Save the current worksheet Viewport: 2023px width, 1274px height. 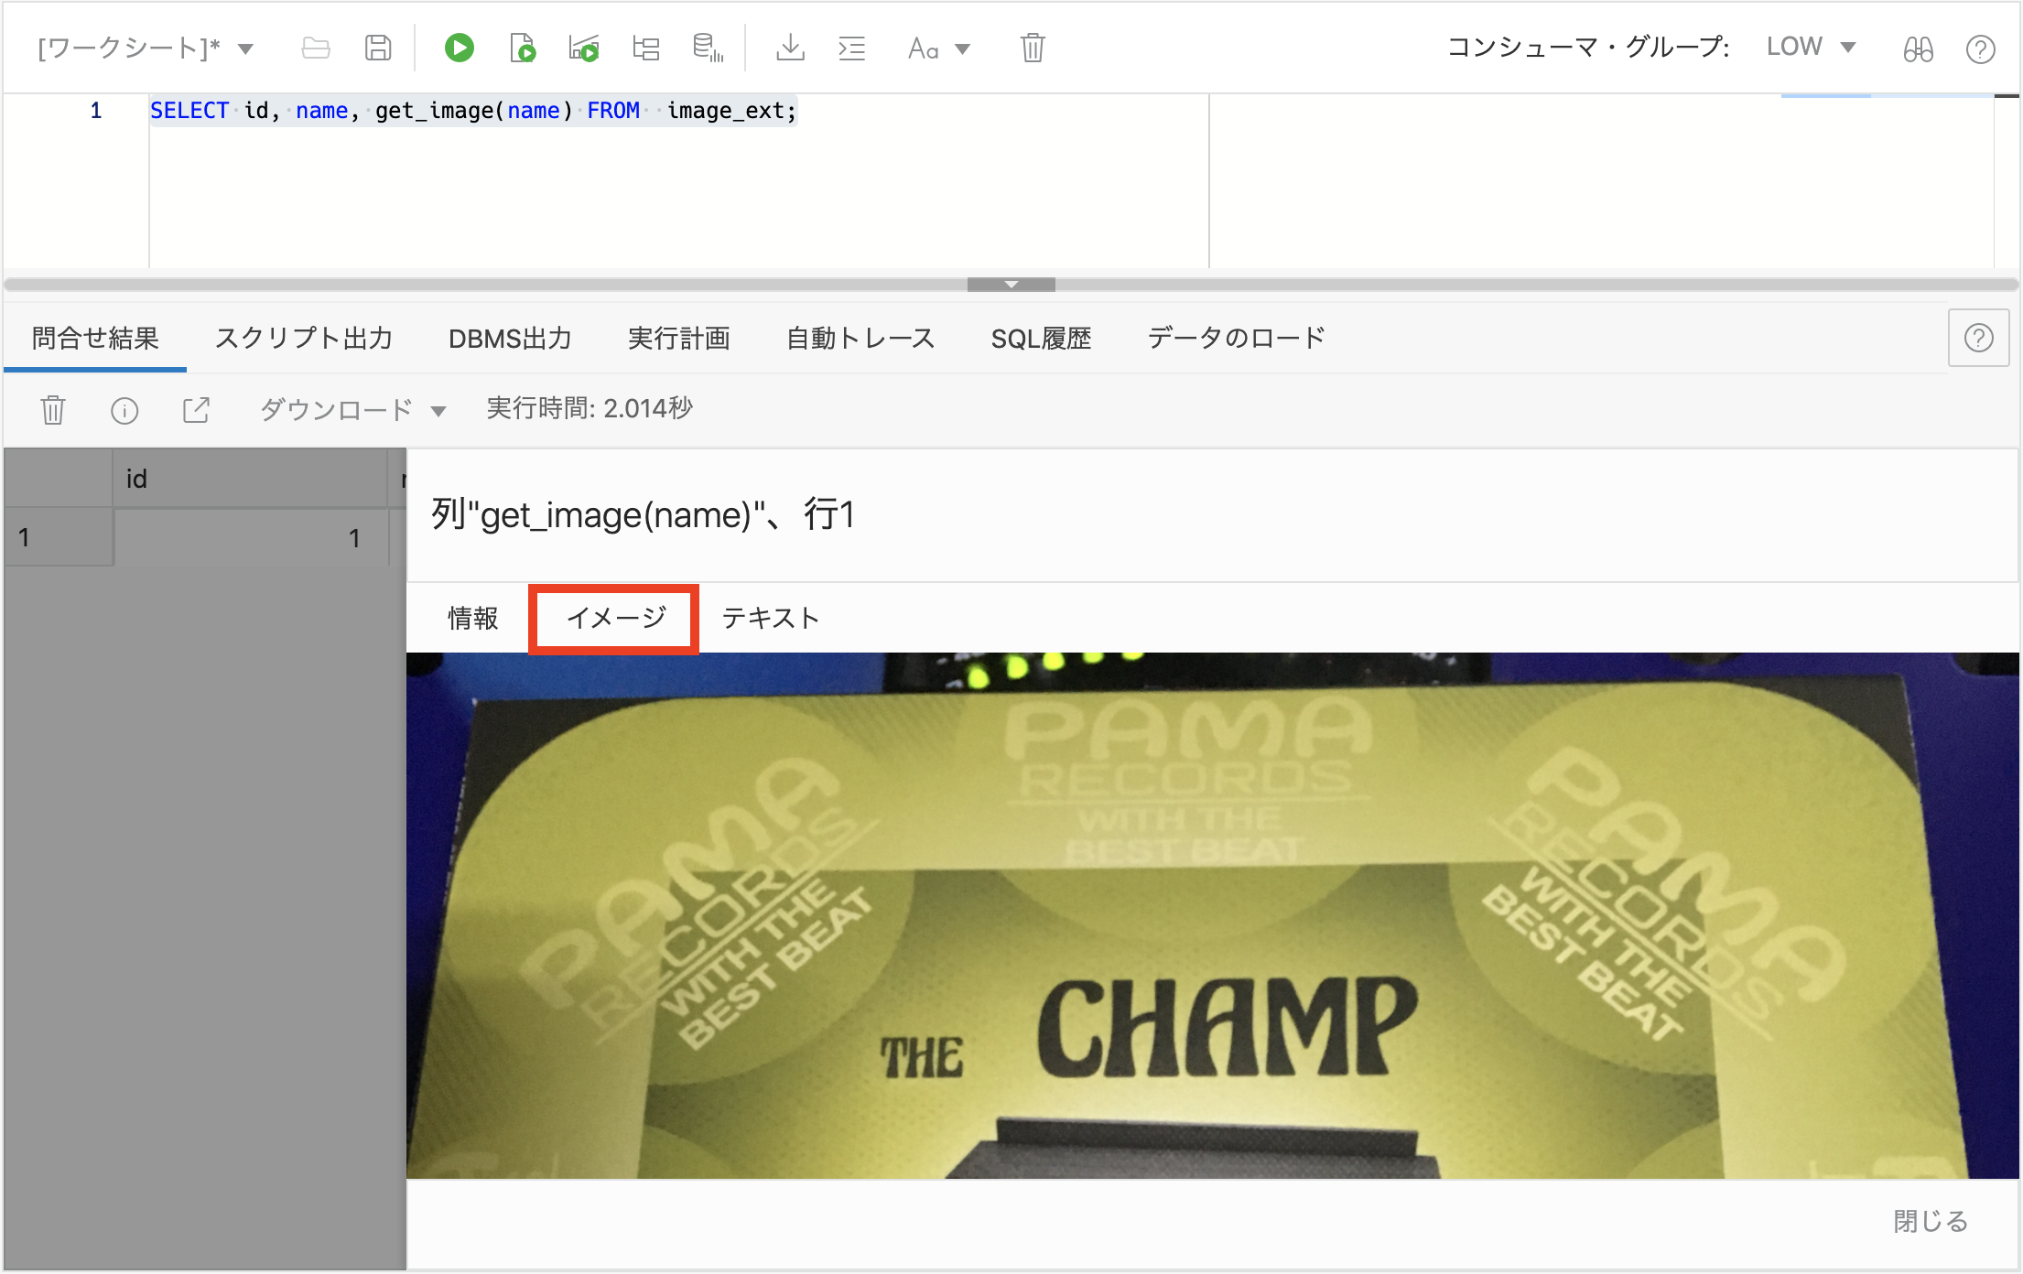[x=377, y=48]
